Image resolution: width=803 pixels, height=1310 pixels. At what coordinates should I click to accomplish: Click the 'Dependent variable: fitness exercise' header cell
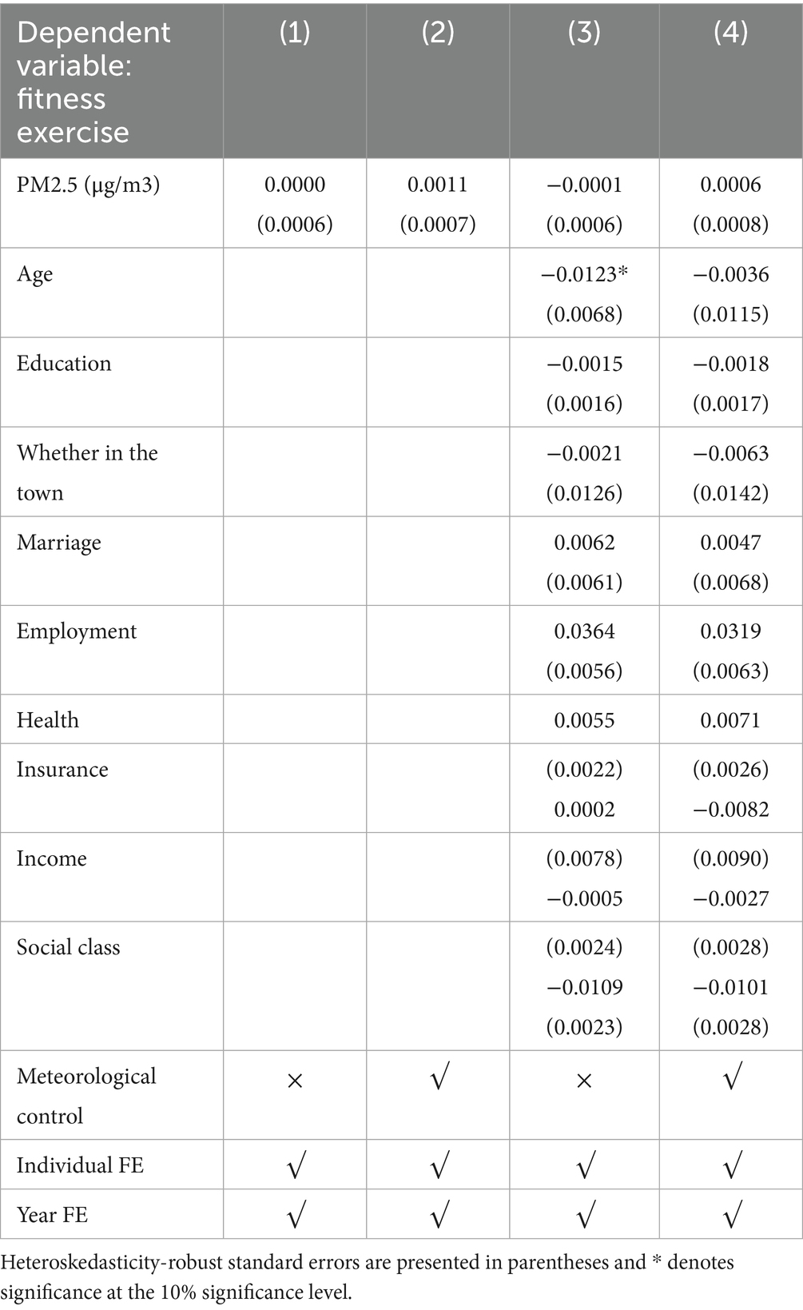point(93,82)
